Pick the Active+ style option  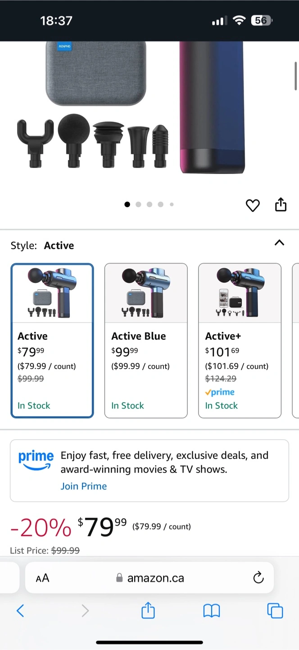(x=240, y=340)
